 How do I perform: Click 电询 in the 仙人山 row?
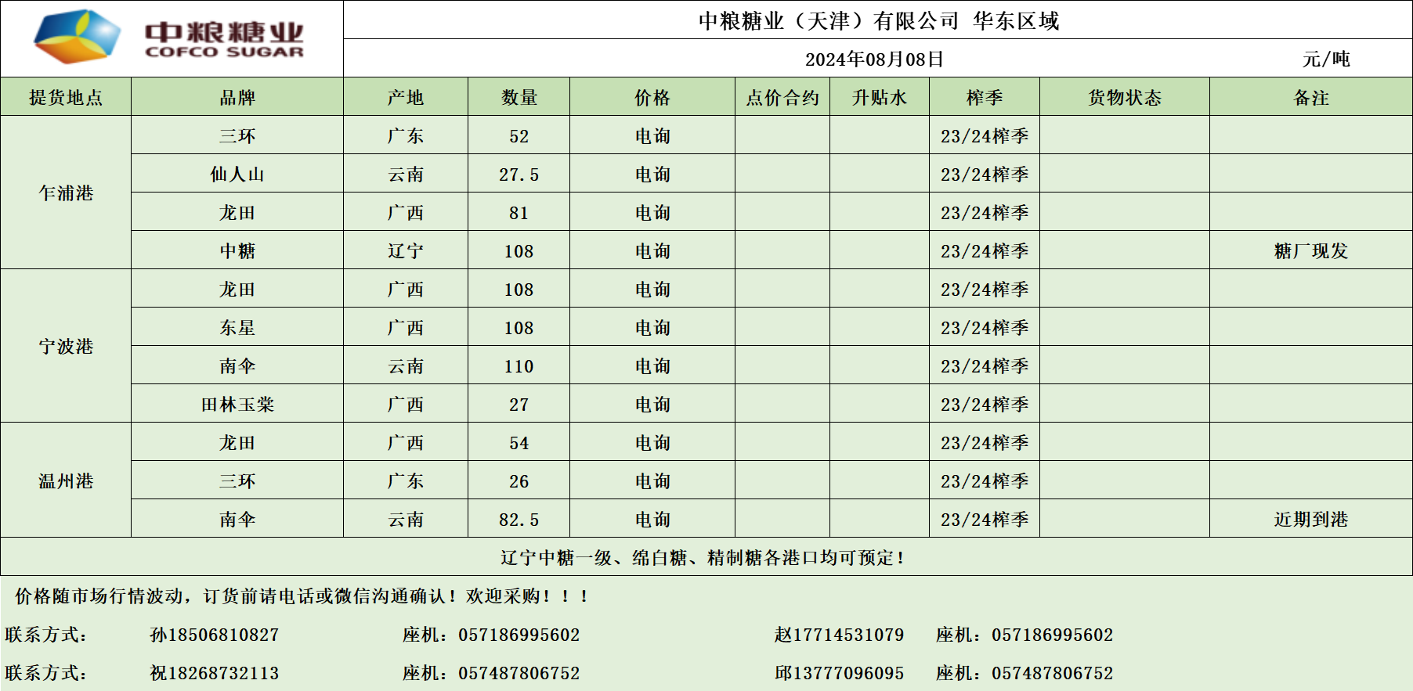click(652, 175)
